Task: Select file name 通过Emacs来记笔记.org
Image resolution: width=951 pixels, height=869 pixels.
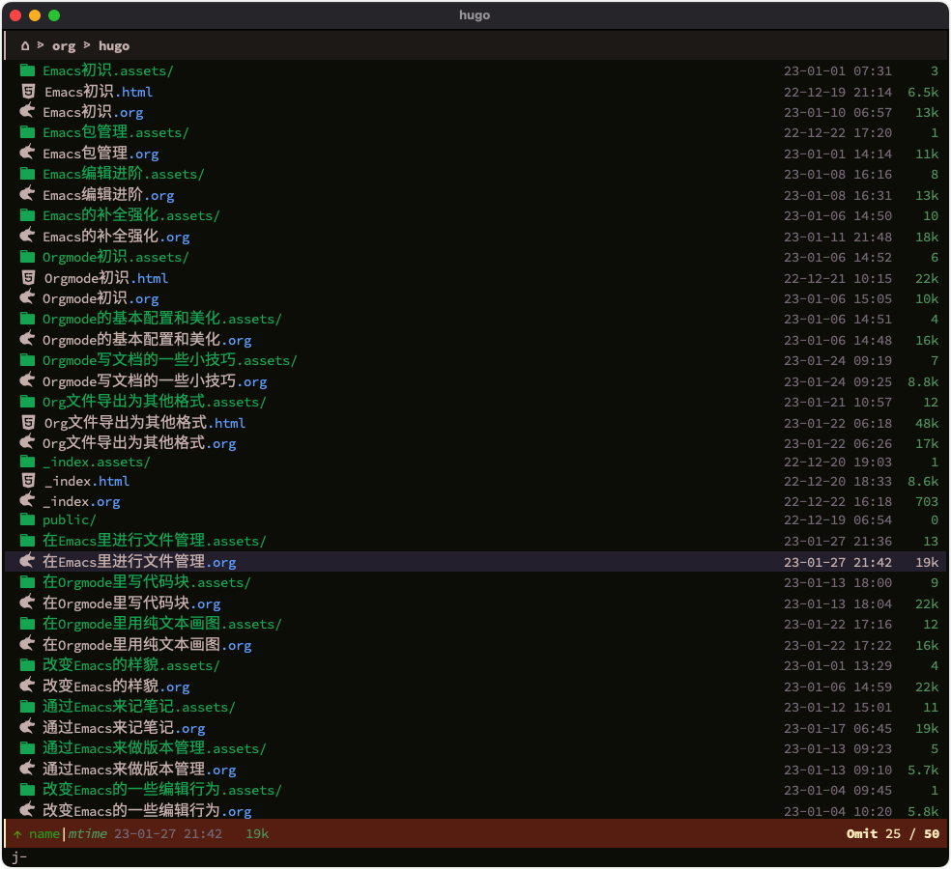Action: click(124, 728)
